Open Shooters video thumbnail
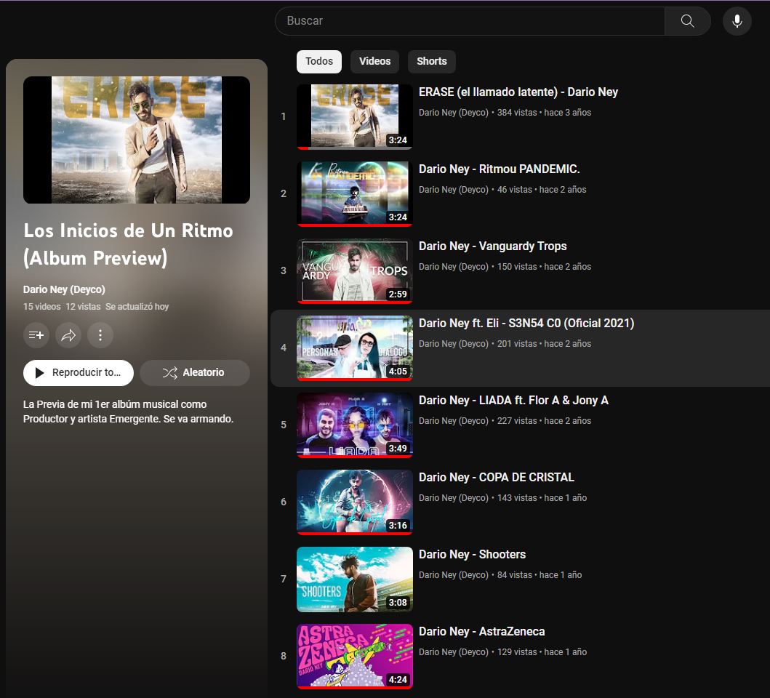 [355, 579]
